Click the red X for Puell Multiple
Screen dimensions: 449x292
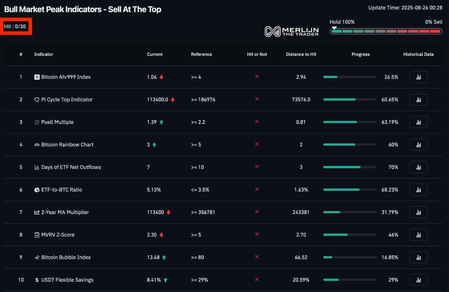(x=257, y=122)
